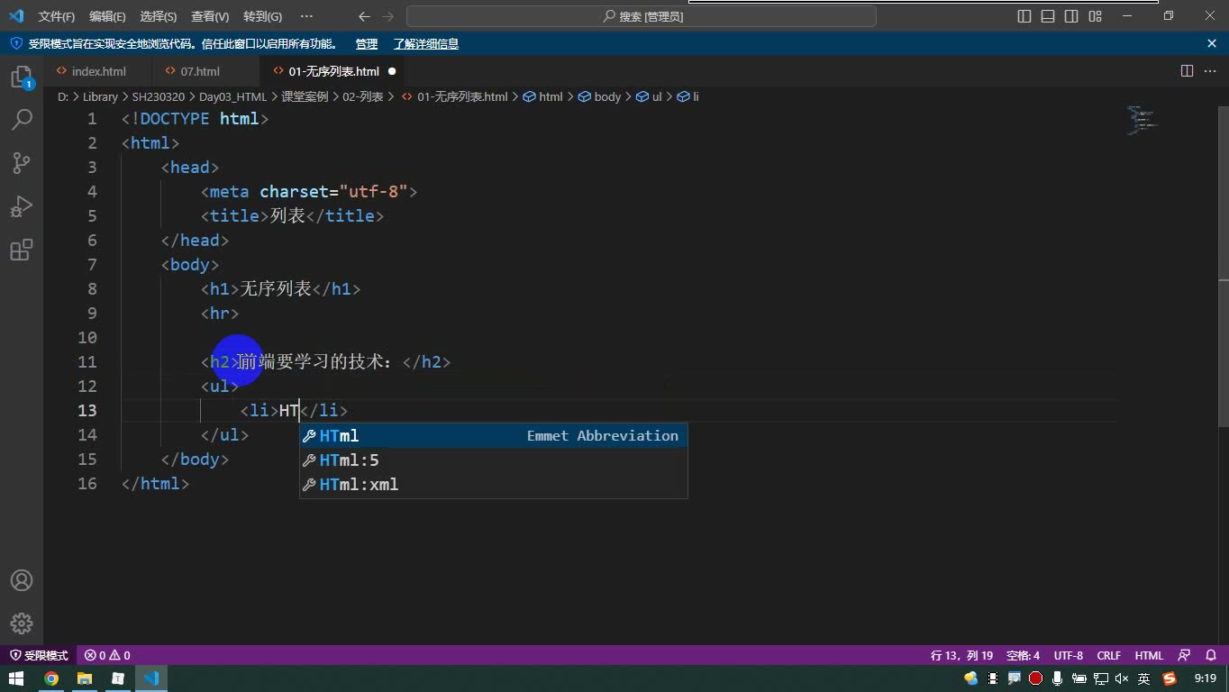The width and height of the screenshot is (1229, 692).
Task: Open editor More Actions ellipsis
Action: 1210,71
